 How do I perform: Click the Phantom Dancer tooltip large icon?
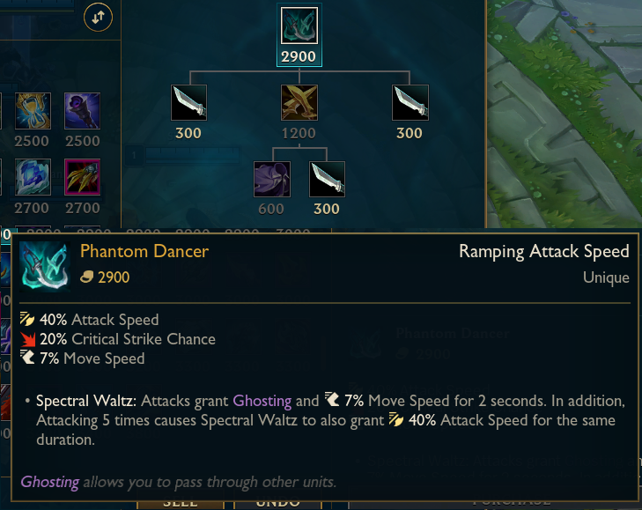click(x=45, y=266)
